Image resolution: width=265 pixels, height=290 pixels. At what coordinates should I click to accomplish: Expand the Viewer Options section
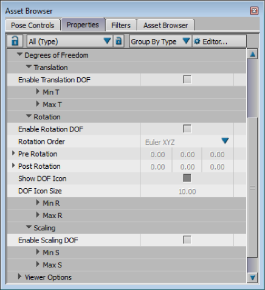pos(19,277)
